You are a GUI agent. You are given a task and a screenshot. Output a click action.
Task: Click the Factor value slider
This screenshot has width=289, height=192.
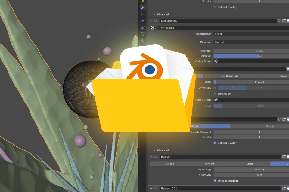[x=251, y=106]
